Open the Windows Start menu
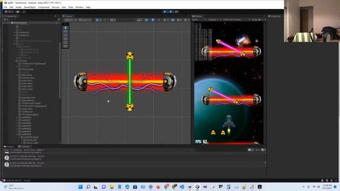The image size is (340, 191). point(80,187)
